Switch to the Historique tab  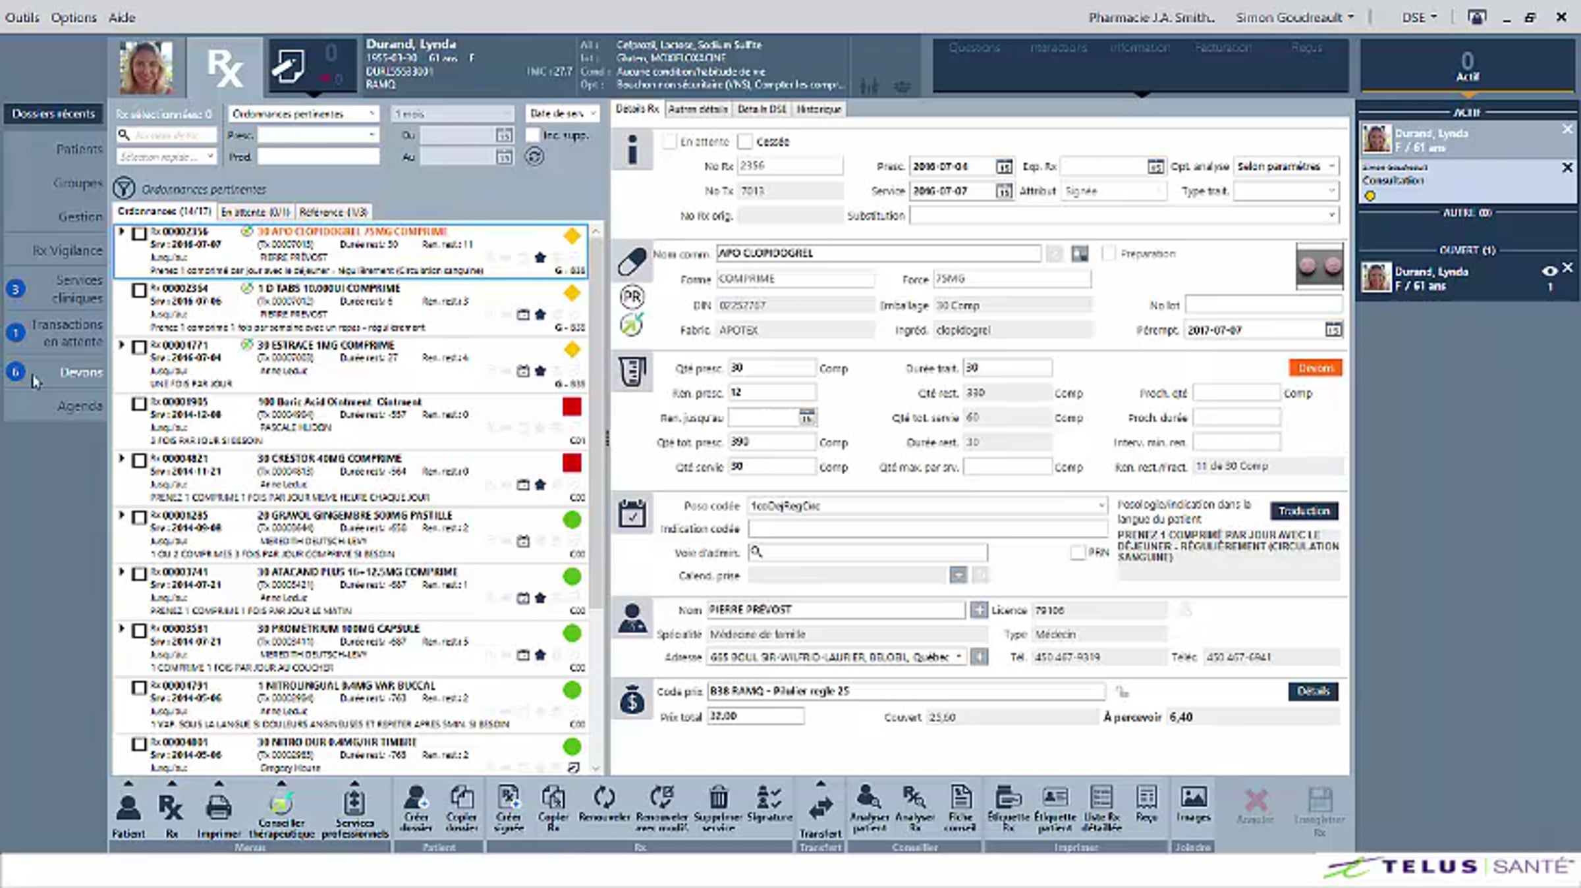click(x=818, y=109)
